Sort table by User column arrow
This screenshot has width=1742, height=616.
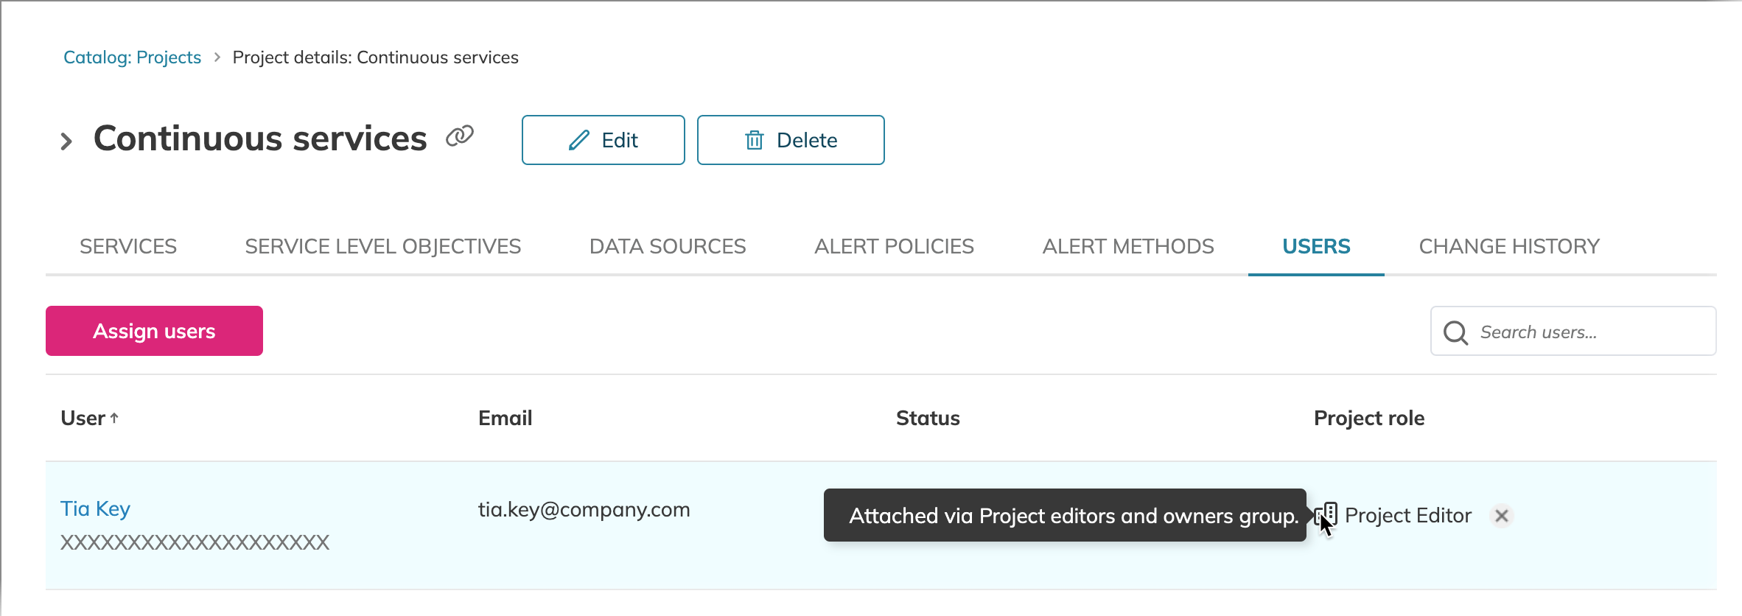[x=114, y=418]
